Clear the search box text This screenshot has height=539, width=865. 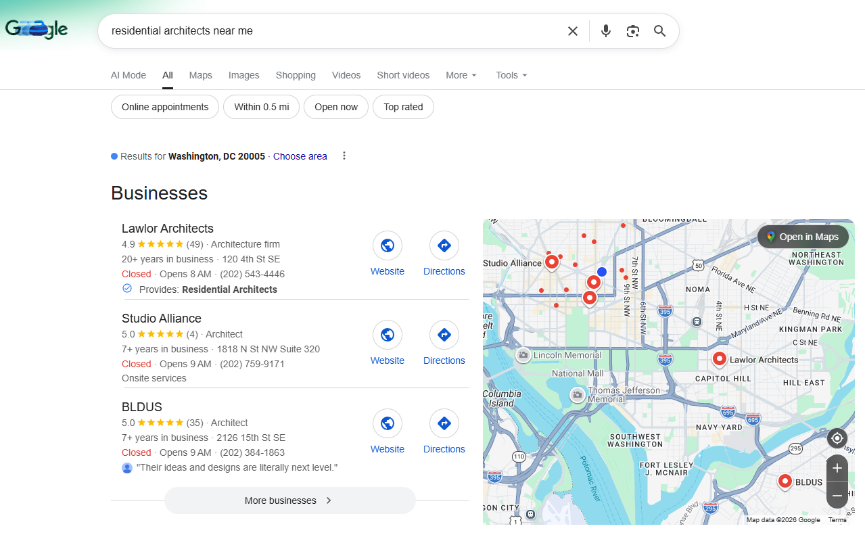point(573,31)
